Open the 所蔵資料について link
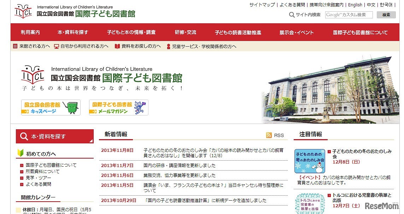Screen dimensions: 404x214 [42, 172]
